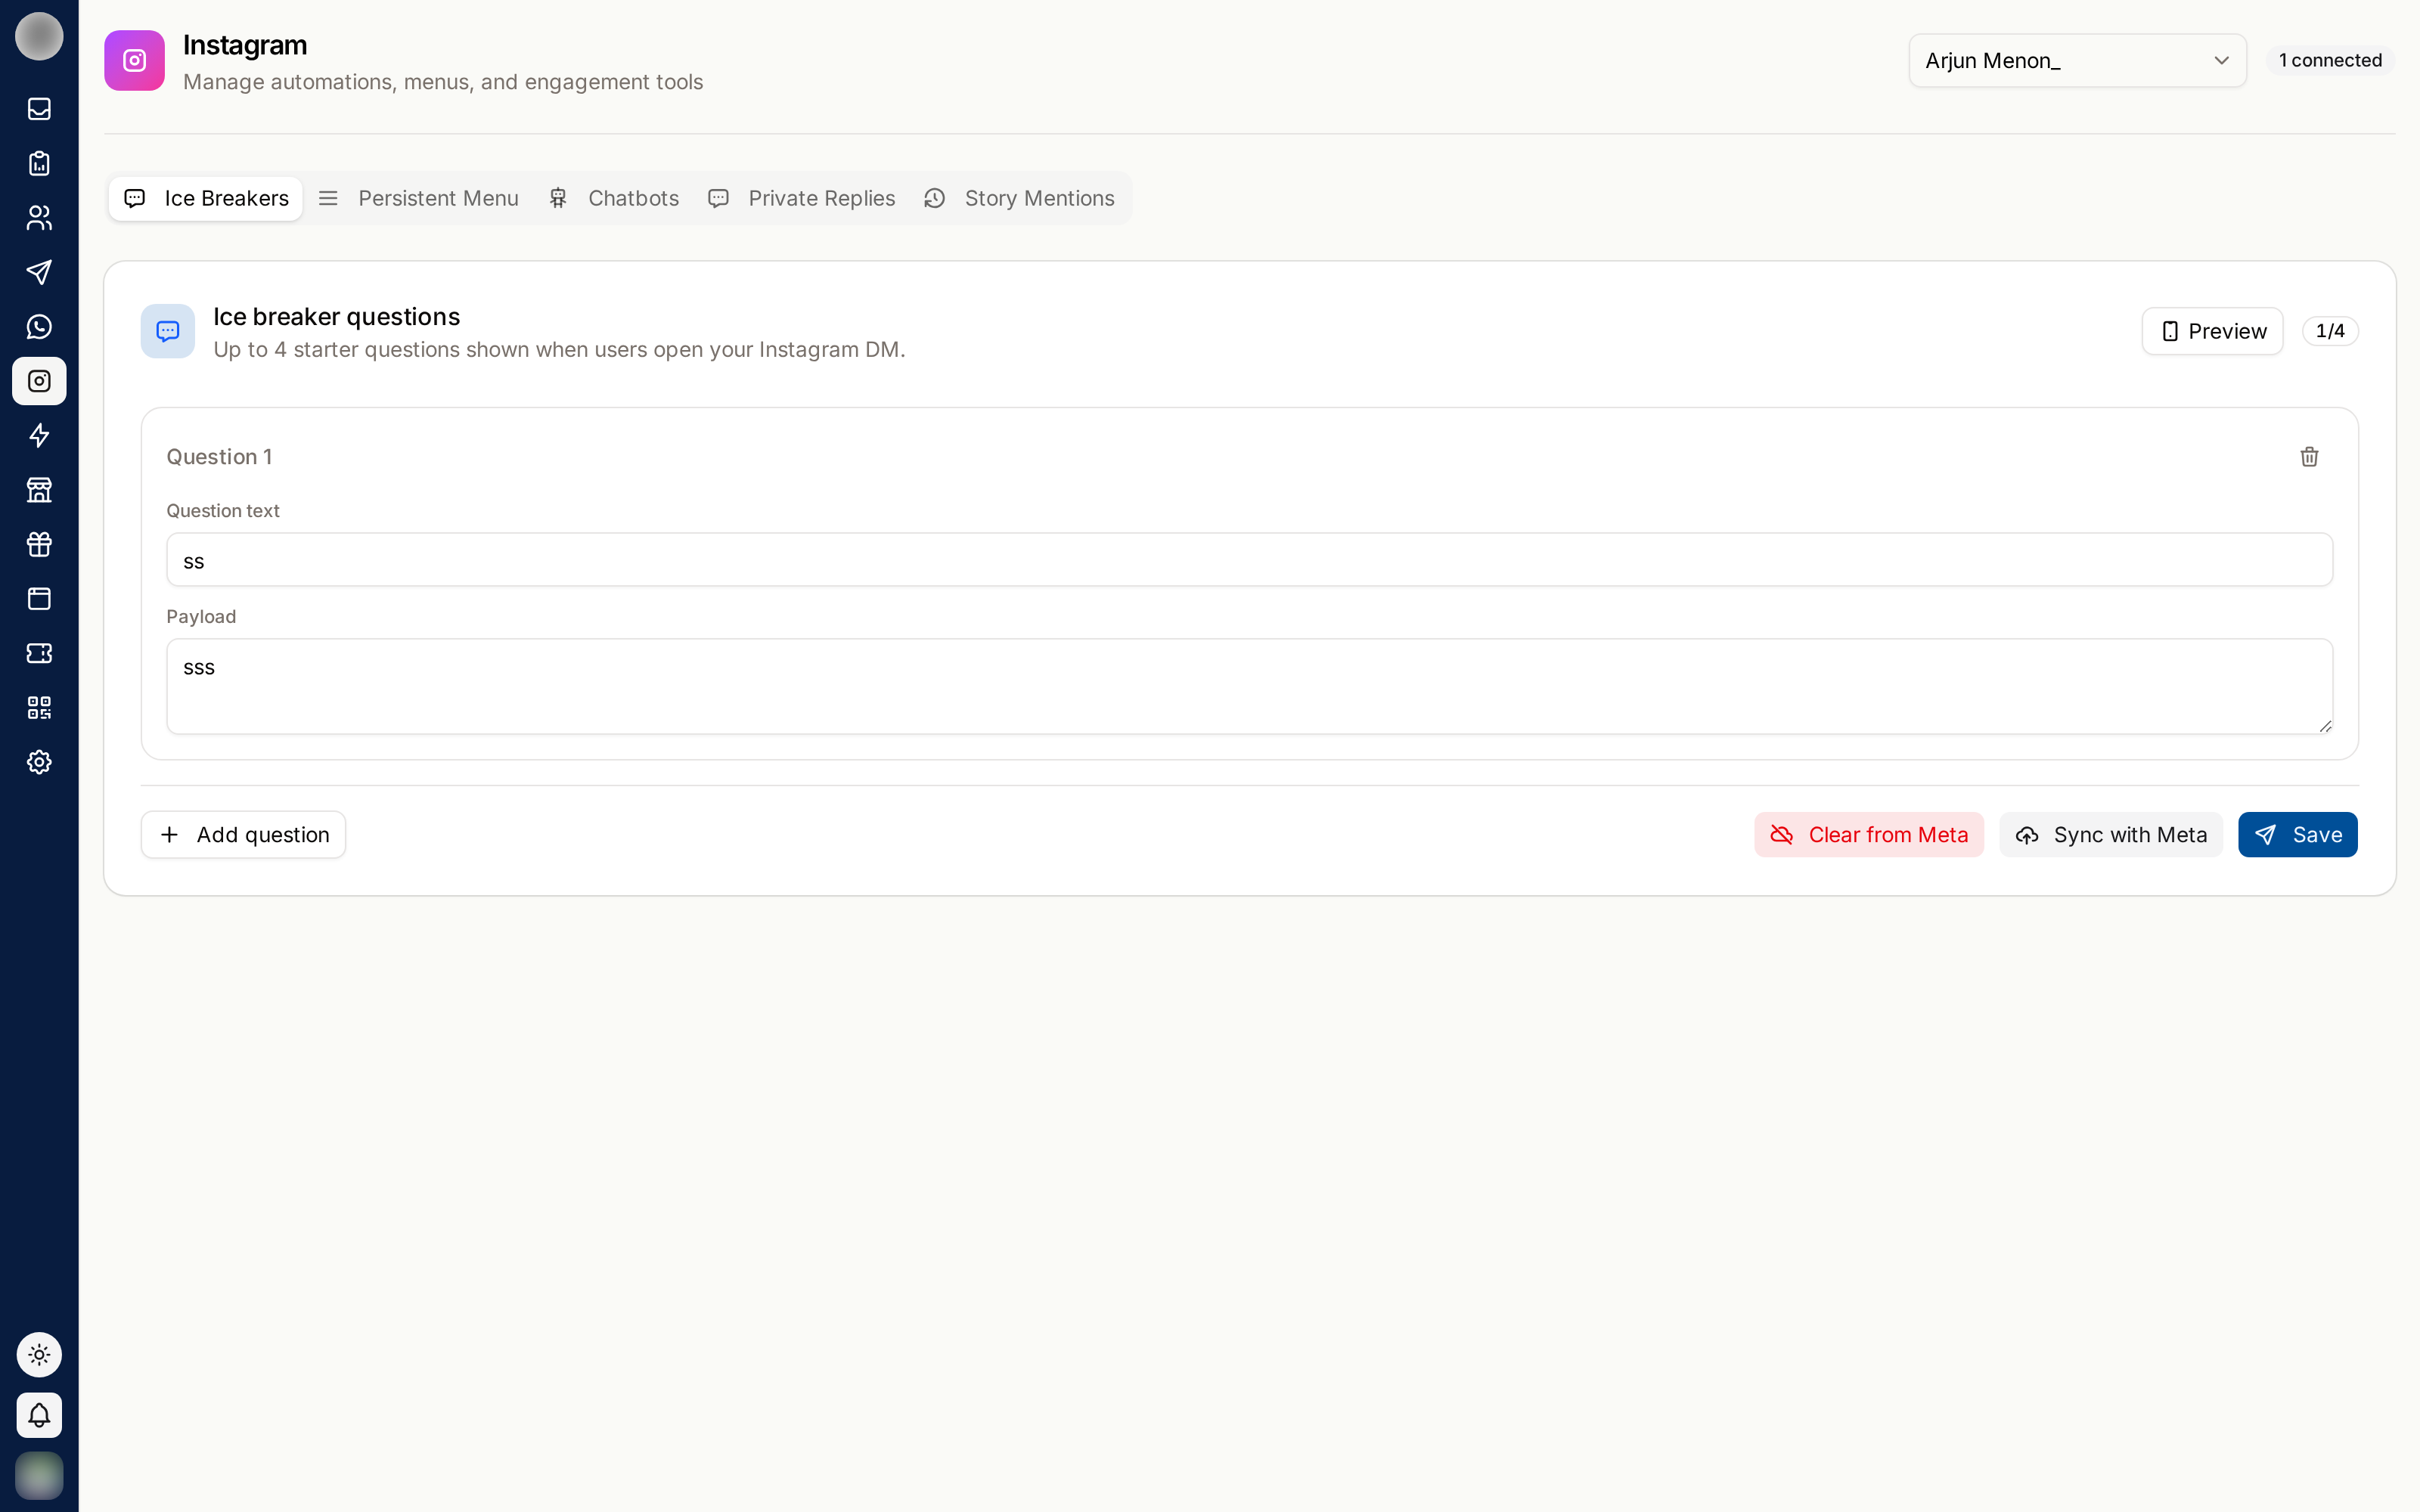The width and height of the screenshot is (2420, 1512).
Task: Open the WhatsApp icon in sidebar
Action: [x=39, y=327]
